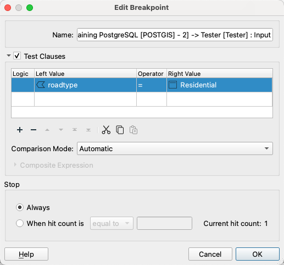This screenshot has width=284, height=265.
Task: Collapse the Test Clauses section triangle
Action: click(9, 56)
